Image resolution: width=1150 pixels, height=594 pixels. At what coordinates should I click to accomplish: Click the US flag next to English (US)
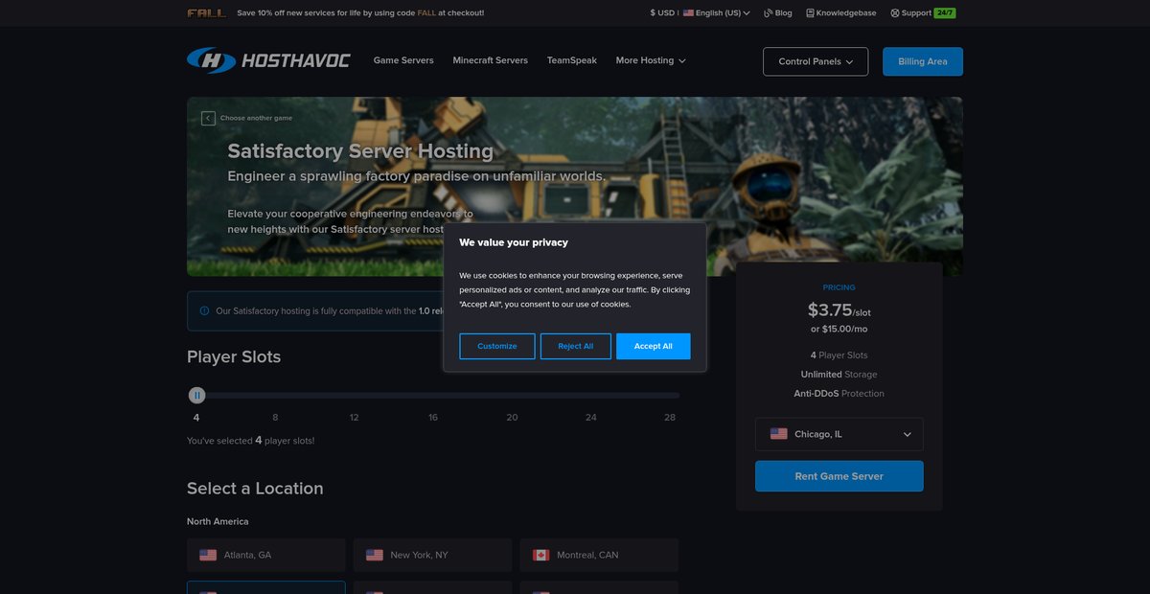[x=688, y=13]
